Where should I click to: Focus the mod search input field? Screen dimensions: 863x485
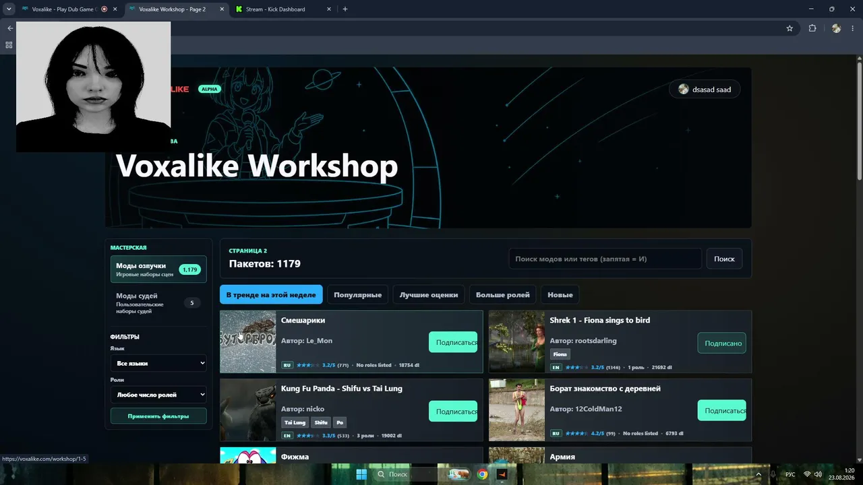605,259
